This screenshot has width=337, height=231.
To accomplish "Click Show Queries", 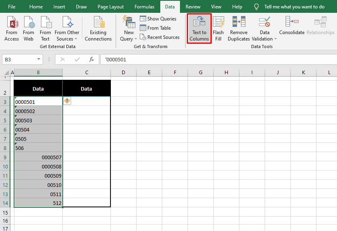I will tap(158, 18).
